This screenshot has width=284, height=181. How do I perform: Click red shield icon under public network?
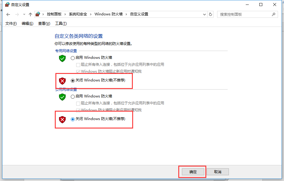[62, 120]
